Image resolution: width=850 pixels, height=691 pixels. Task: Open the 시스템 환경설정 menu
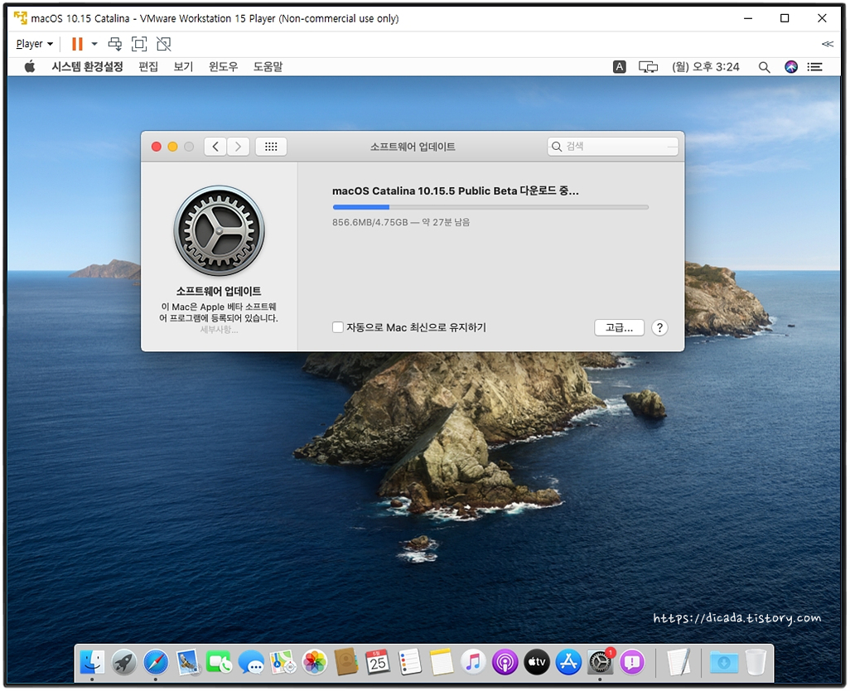[x=87, y=66]
